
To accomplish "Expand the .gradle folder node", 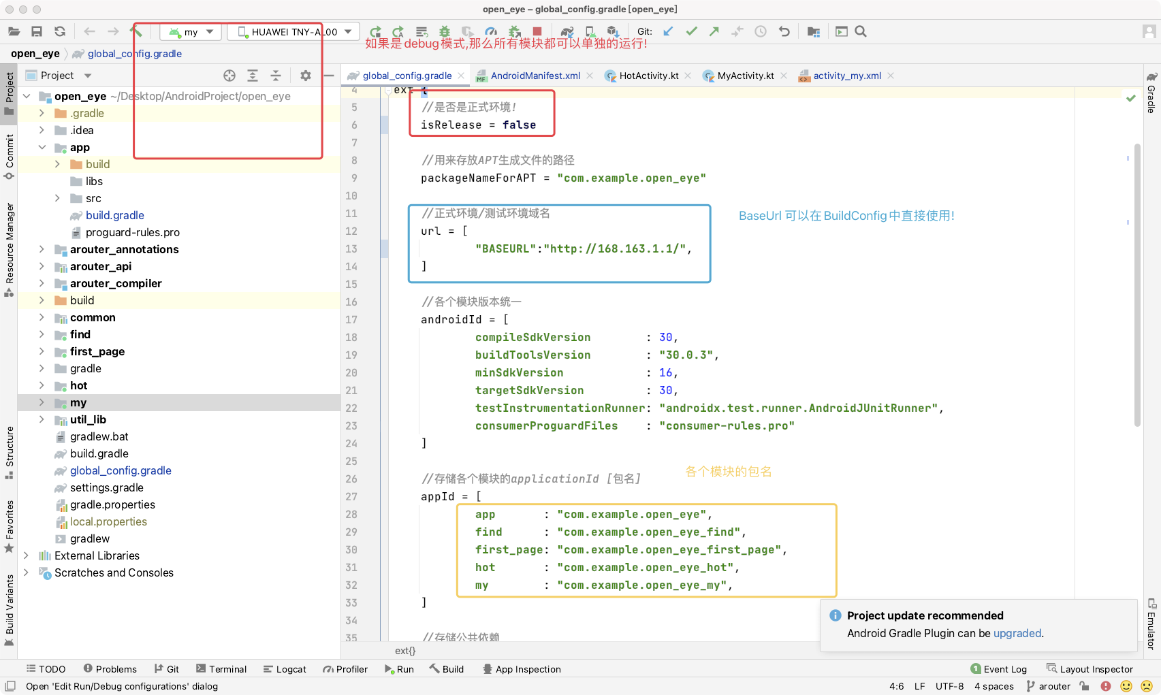I will pyautogui.click(x=42, y=113).
